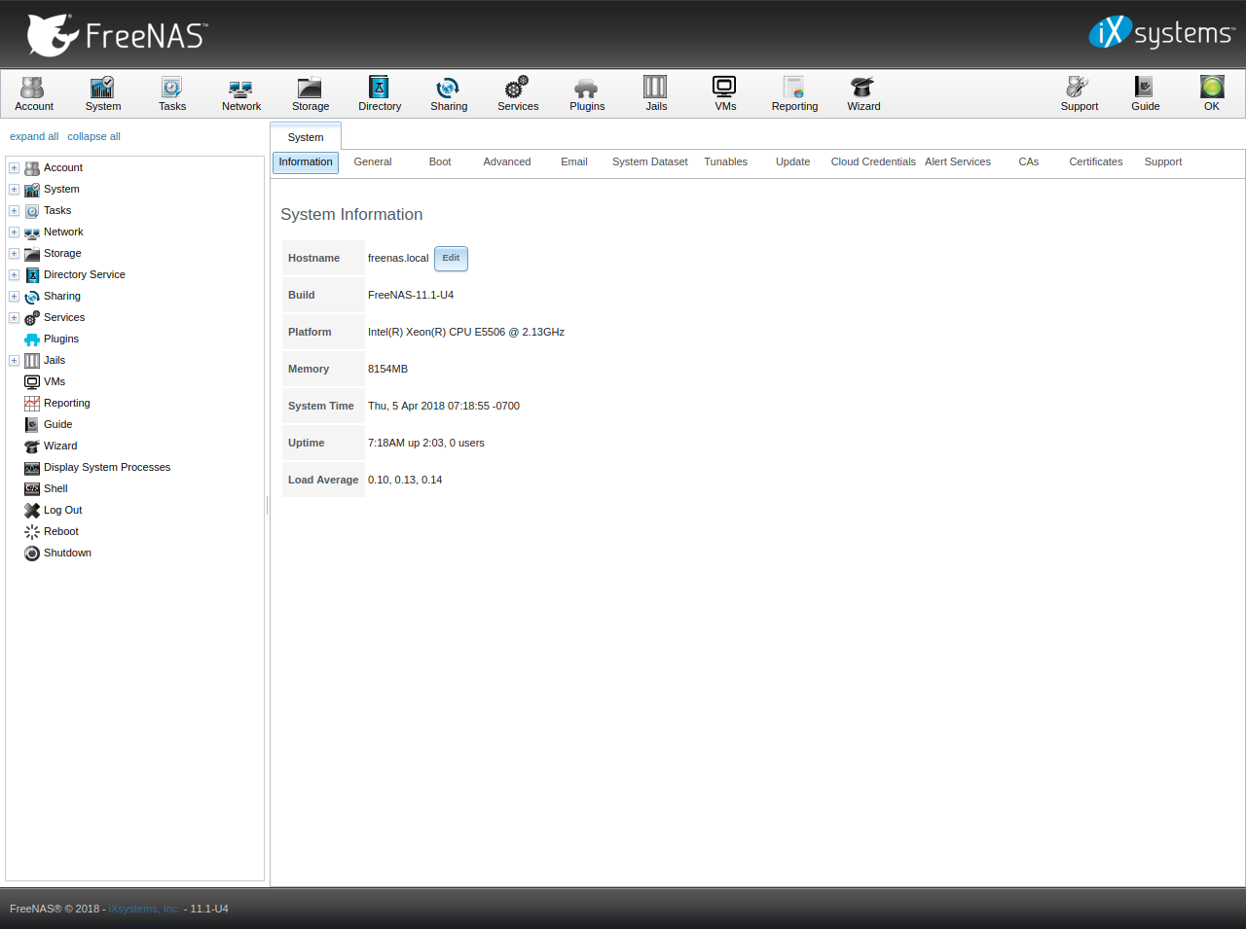Open Reporting via its toolbar icon
Viewport: 1246px width, 929px height.
[794, 92]
